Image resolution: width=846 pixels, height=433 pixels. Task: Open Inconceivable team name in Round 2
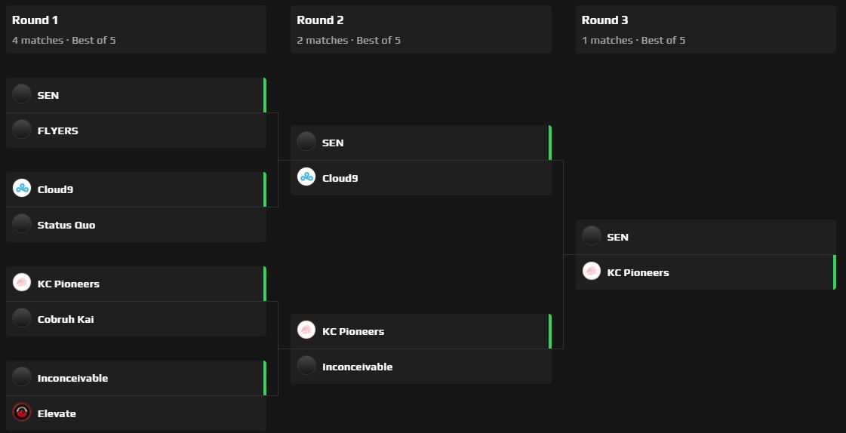357,367
